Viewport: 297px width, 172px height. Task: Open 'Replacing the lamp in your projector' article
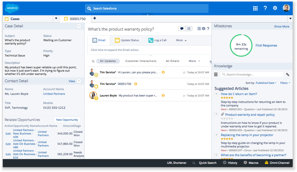tap(247, 135)
